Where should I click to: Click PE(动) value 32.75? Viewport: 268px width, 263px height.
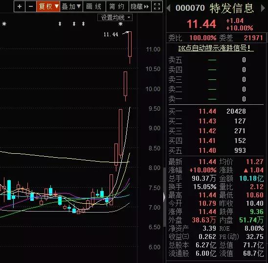tap(255, 237)
